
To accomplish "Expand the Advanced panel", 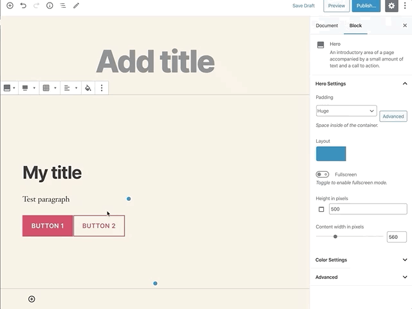I will 361,277.
